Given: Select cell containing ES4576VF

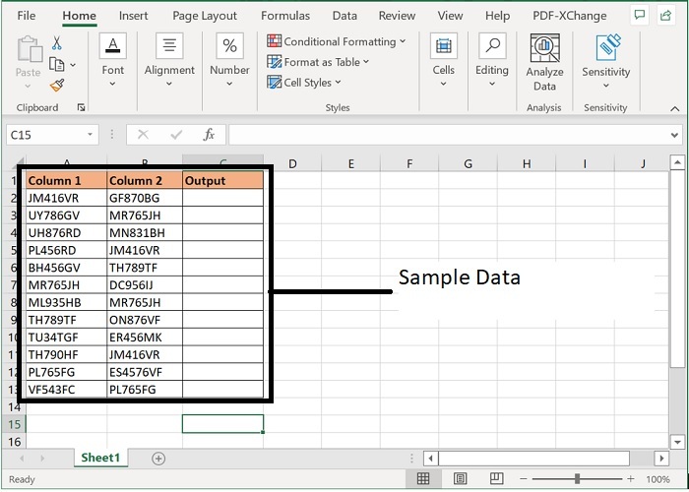Looking at the screenshot, I should (145, 373).
